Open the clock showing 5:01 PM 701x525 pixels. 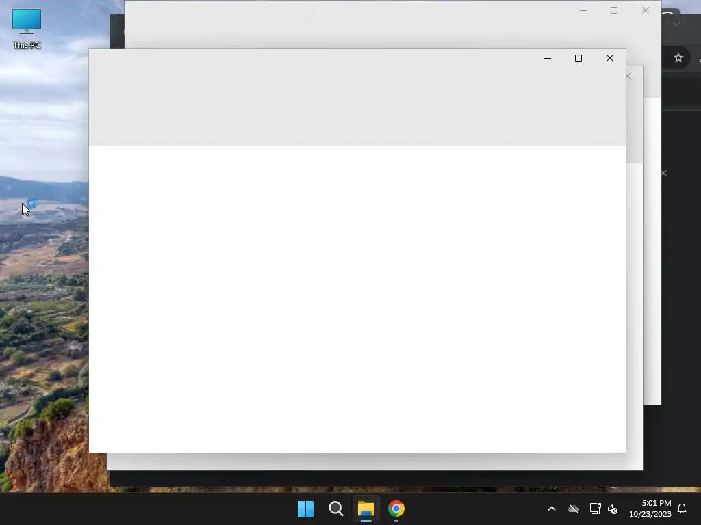pyautogui.click(x=650, y=509)
